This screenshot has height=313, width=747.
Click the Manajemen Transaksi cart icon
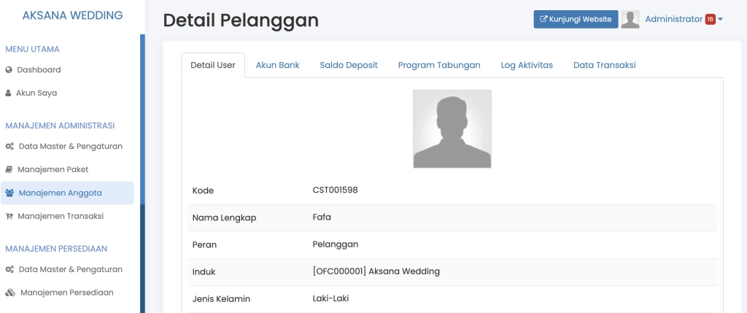(x=9, y=217)
